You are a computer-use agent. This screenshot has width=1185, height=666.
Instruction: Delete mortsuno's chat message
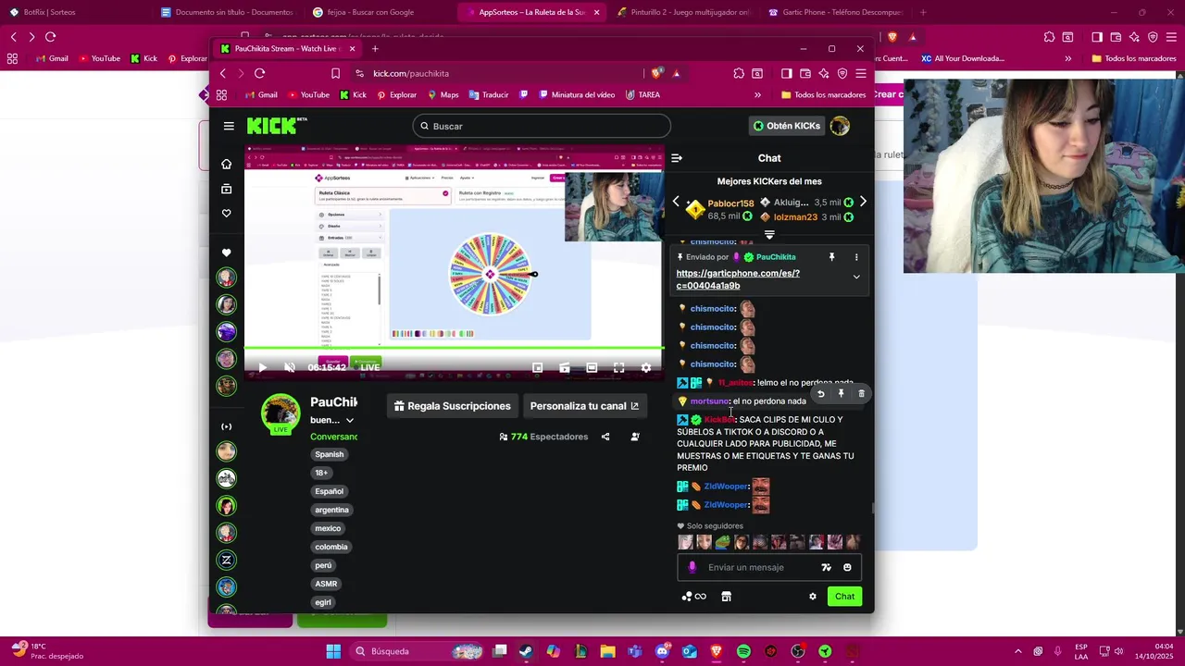point(861,394)
